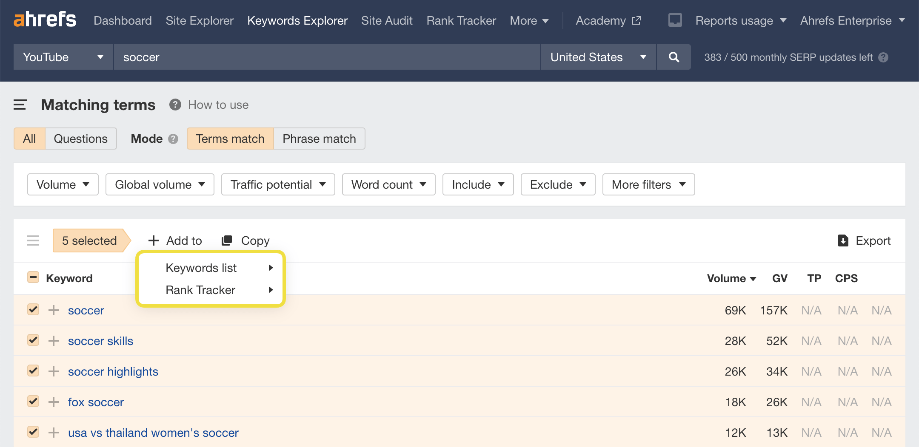
Task: Click the search magnifier icon
Action: (x=674, y=57)
